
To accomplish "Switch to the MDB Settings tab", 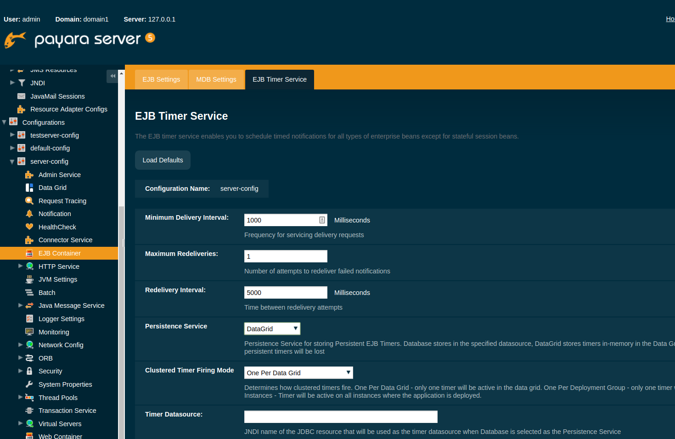I will 216,79.
